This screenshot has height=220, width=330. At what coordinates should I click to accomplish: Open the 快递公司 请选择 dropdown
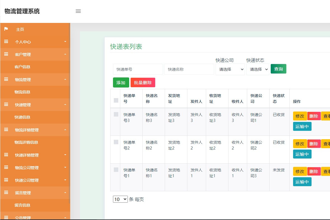tap(230, 69)
